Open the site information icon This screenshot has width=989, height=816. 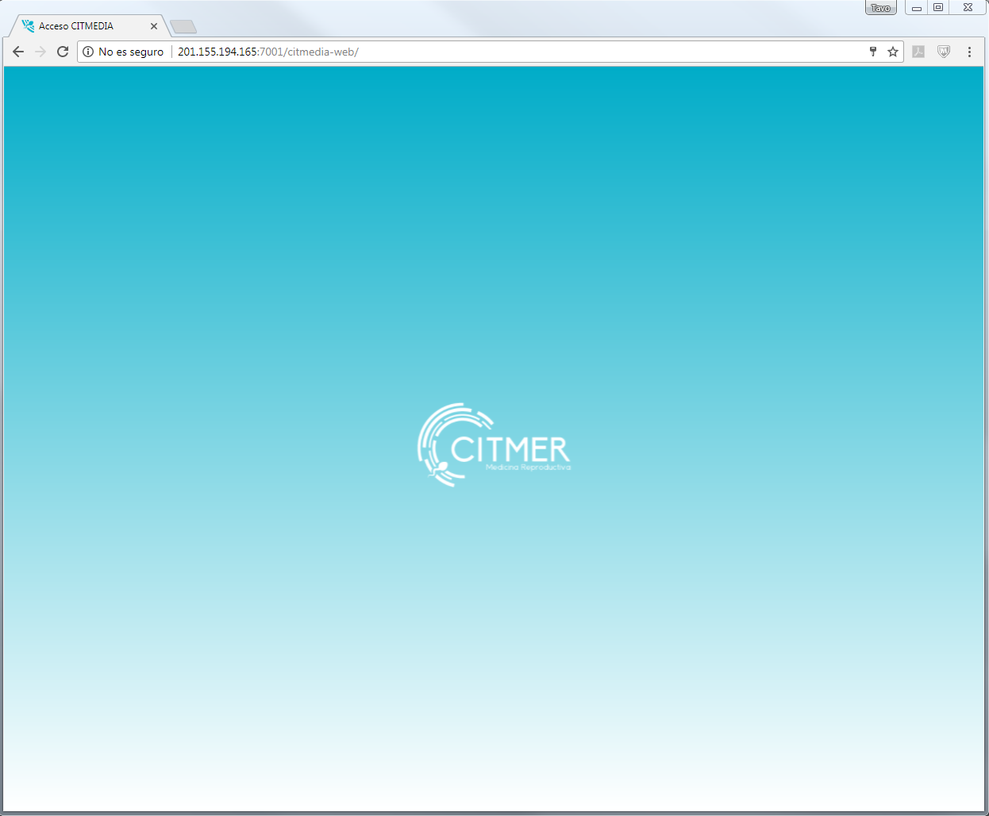(88, 52)
